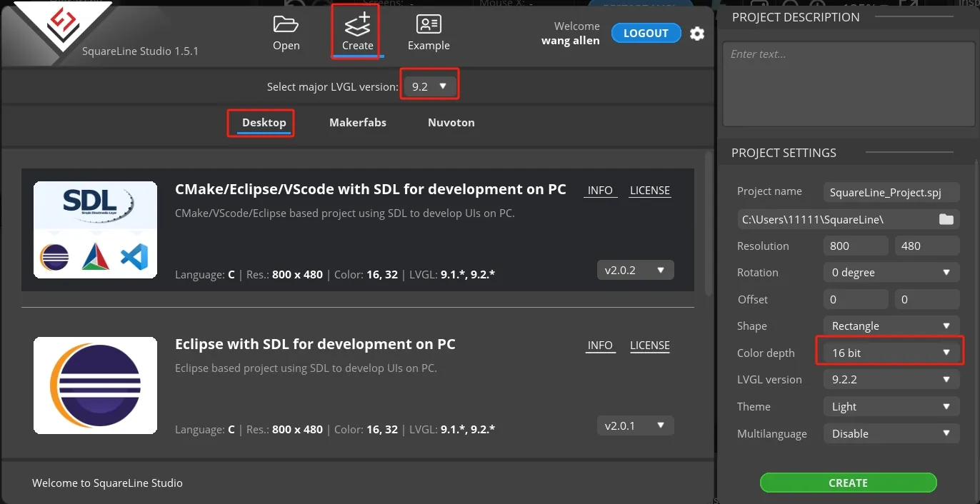Viewport: 980px width, 504px height.
Task: Open the LVGL version 9.2.2 dropdown
Action: point(891,380)
